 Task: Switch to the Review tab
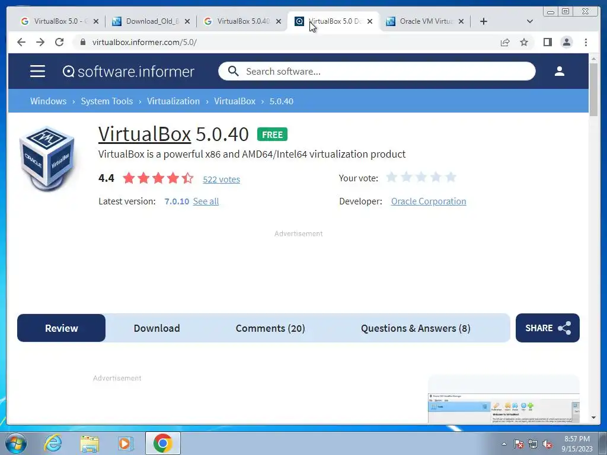pos(61,328)
